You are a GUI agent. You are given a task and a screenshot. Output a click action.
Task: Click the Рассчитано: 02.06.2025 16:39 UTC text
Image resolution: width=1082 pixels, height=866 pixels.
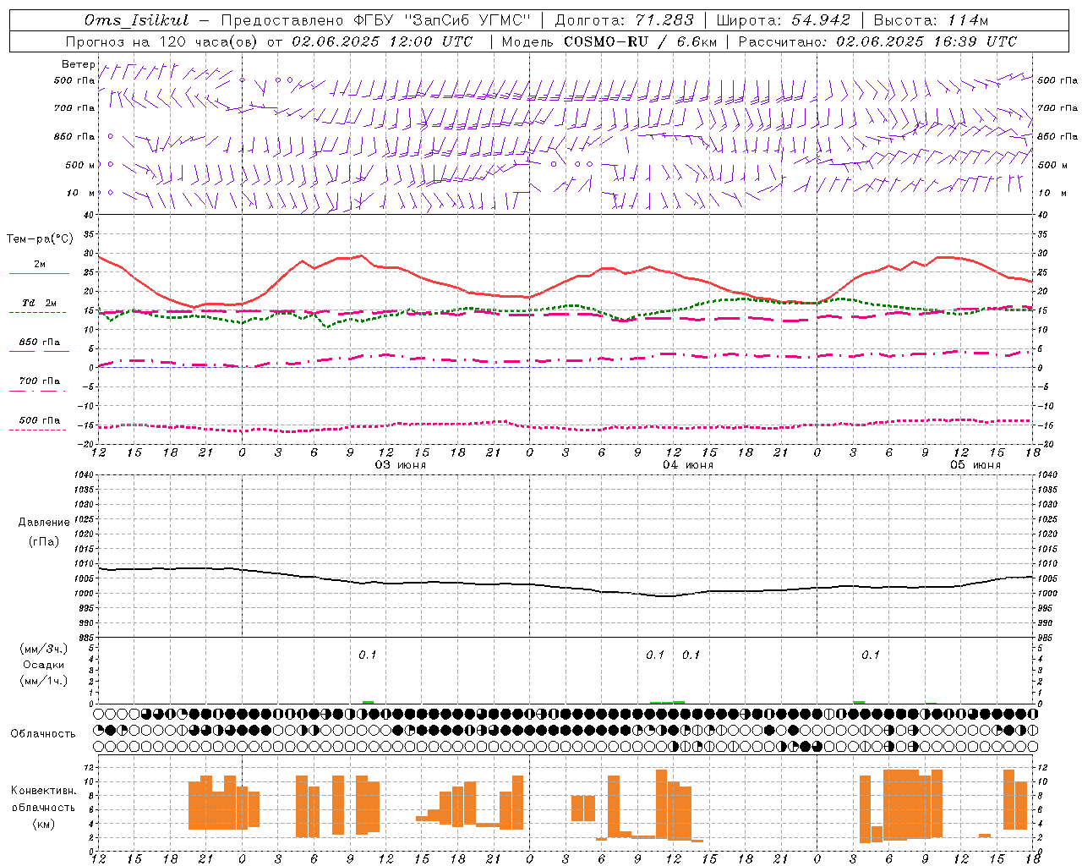(877, 41)
